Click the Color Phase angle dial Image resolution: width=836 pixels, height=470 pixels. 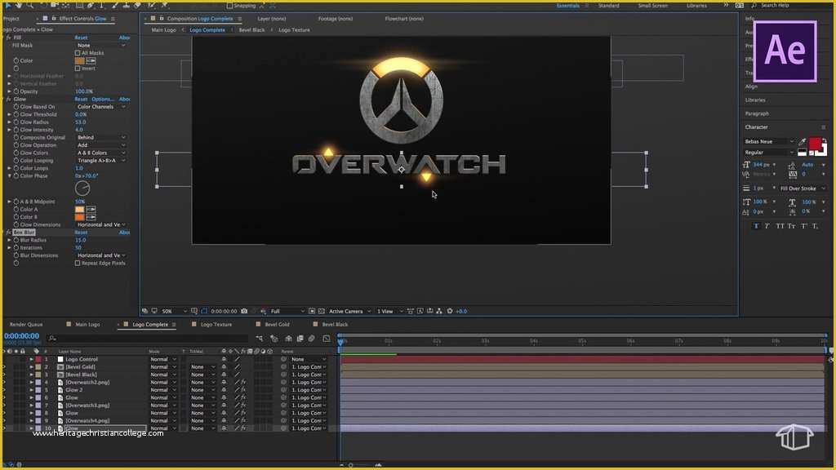pyautogui.click(x=82, y=188)
